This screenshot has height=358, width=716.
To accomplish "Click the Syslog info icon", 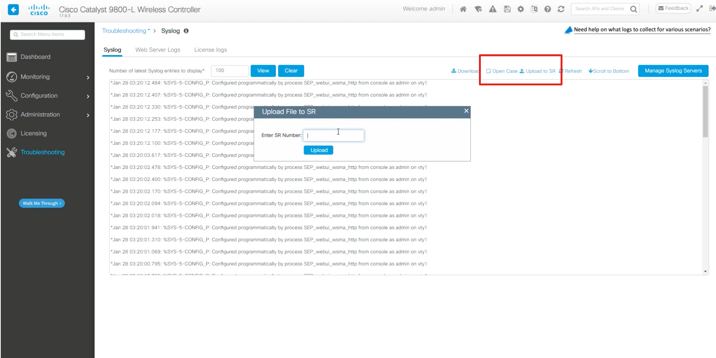I will point(186,31).
